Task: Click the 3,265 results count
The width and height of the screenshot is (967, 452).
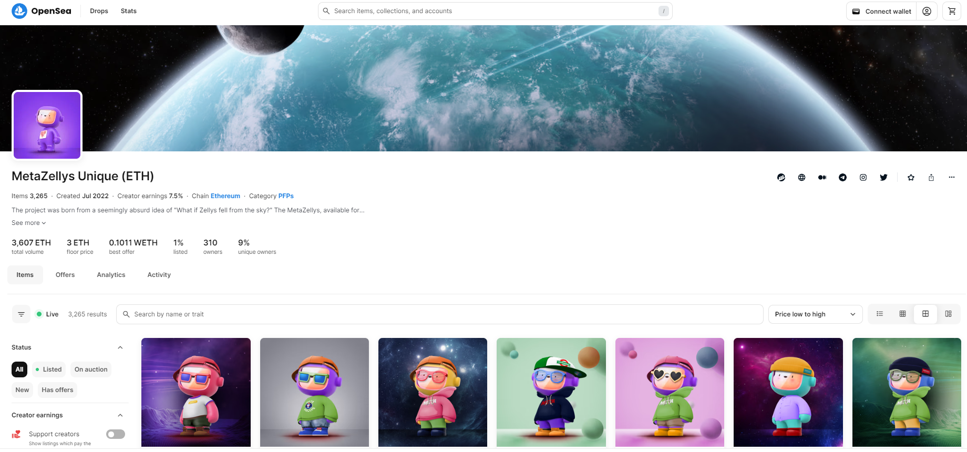Action: click(x=87, y=314)
